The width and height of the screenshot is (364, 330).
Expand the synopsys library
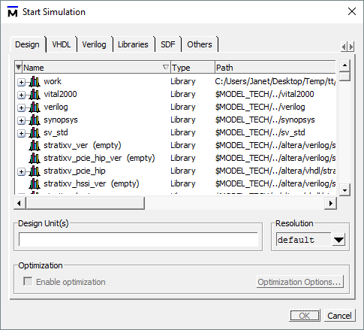click(21, 120)
